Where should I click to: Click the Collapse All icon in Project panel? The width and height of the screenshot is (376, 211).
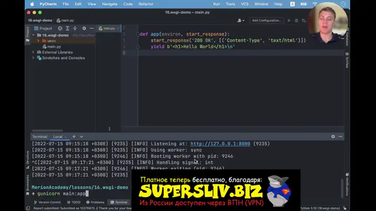[x=75, y=29]
